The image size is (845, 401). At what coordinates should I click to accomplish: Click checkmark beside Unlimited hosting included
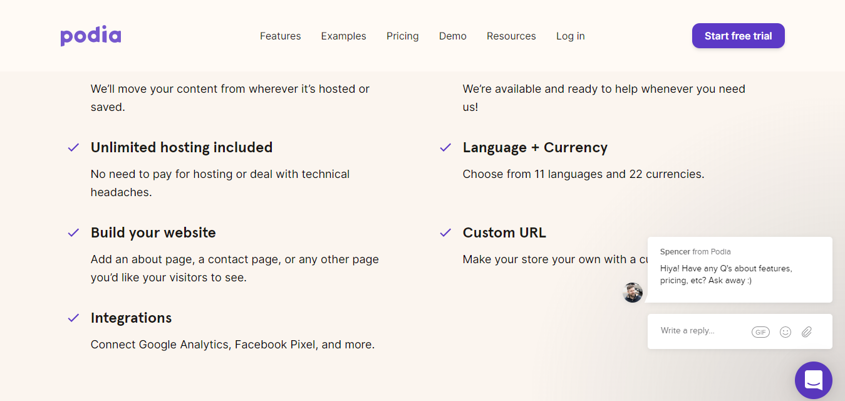(74, 148)
